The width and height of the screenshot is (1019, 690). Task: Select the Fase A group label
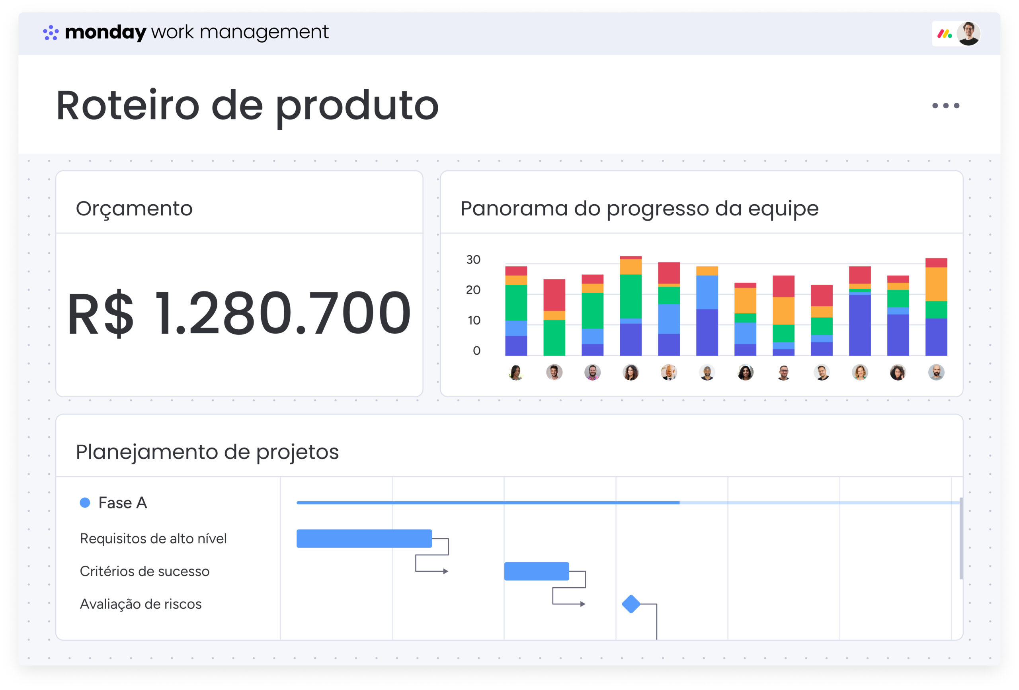tap(123, 503)
